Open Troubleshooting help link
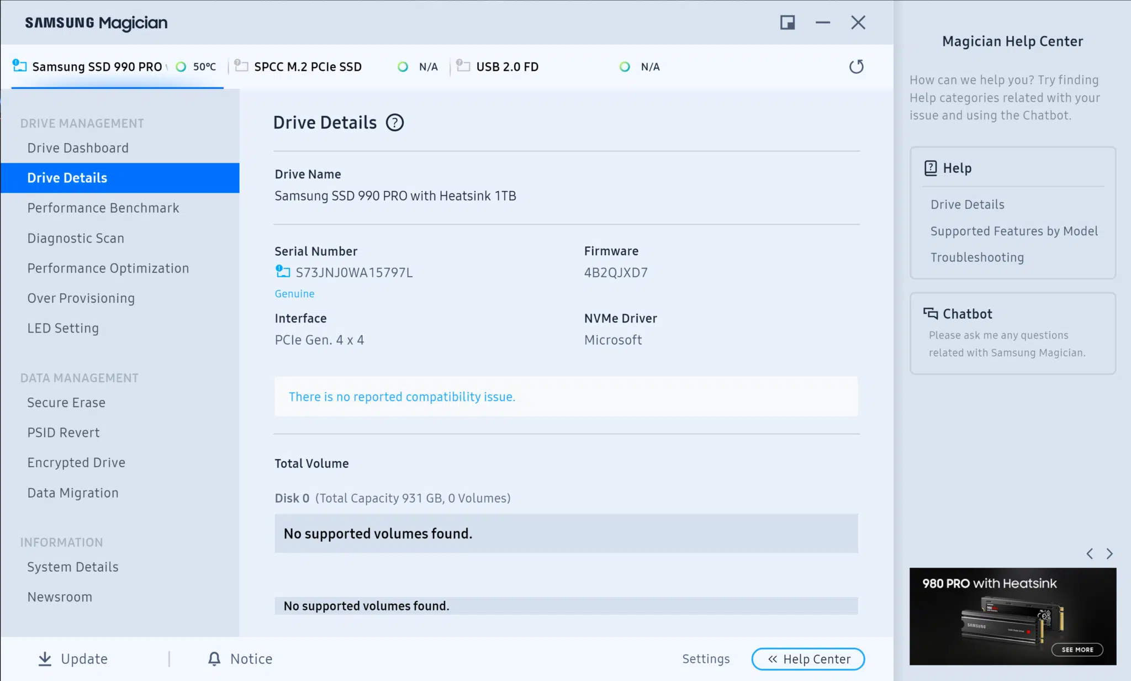The width and height of the screenshot is (1131, 681). coord(977,257)
